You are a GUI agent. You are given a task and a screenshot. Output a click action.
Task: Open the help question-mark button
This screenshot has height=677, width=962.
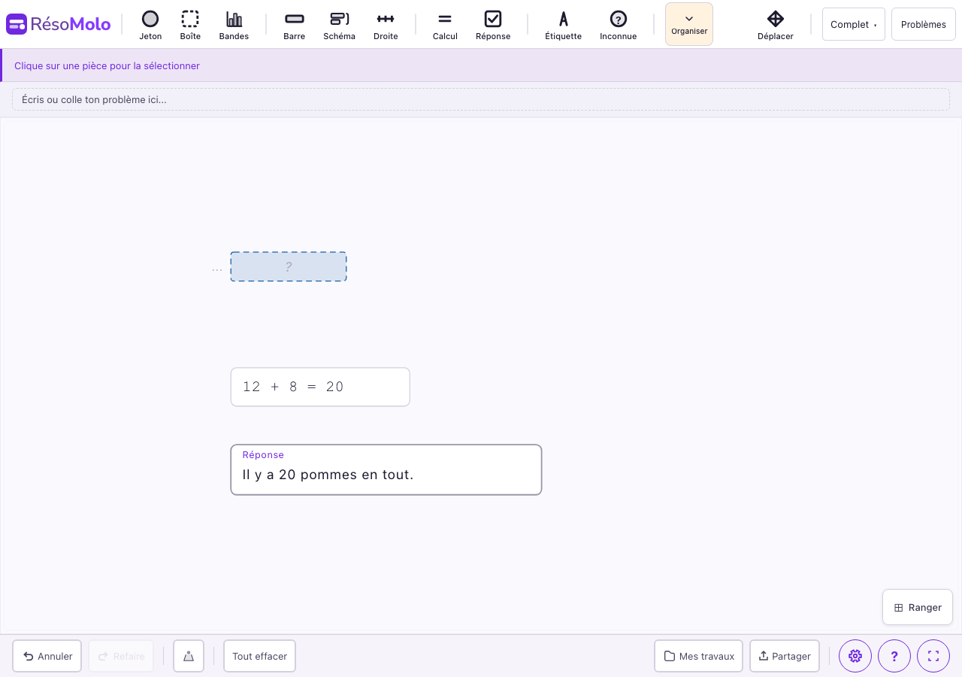click(894, 656)
